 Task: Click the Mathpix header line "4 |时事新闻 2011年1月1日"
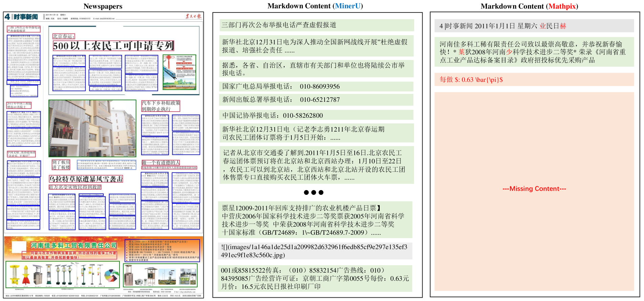[x=534, y=26]
